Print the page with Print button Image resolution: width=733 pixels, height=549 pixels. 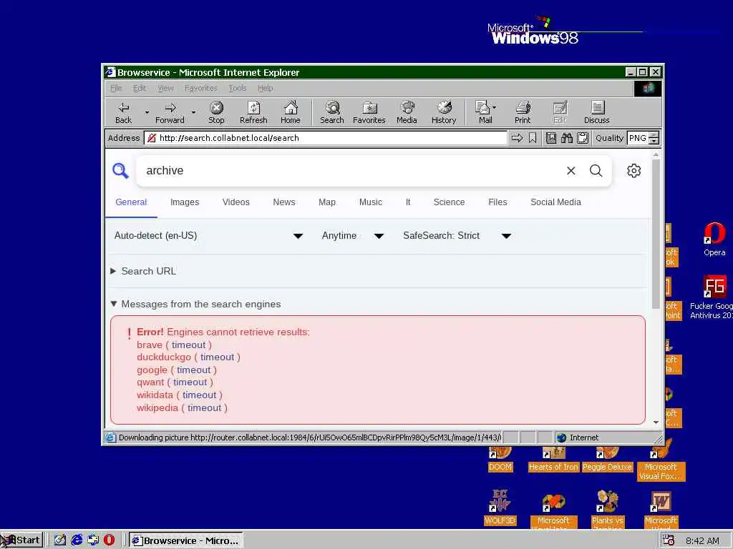point(523,113)
